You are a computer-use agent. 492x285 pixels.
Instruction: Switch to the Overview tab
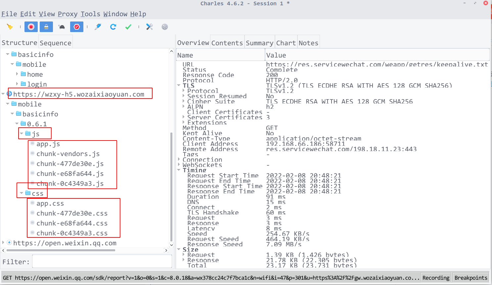click(193, 43)
